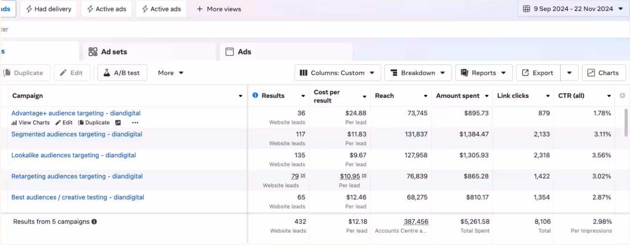Click the add column plus circle icon
Viewport: 630px width, 245px height.
pyautogui.click(x=622, y=95)
